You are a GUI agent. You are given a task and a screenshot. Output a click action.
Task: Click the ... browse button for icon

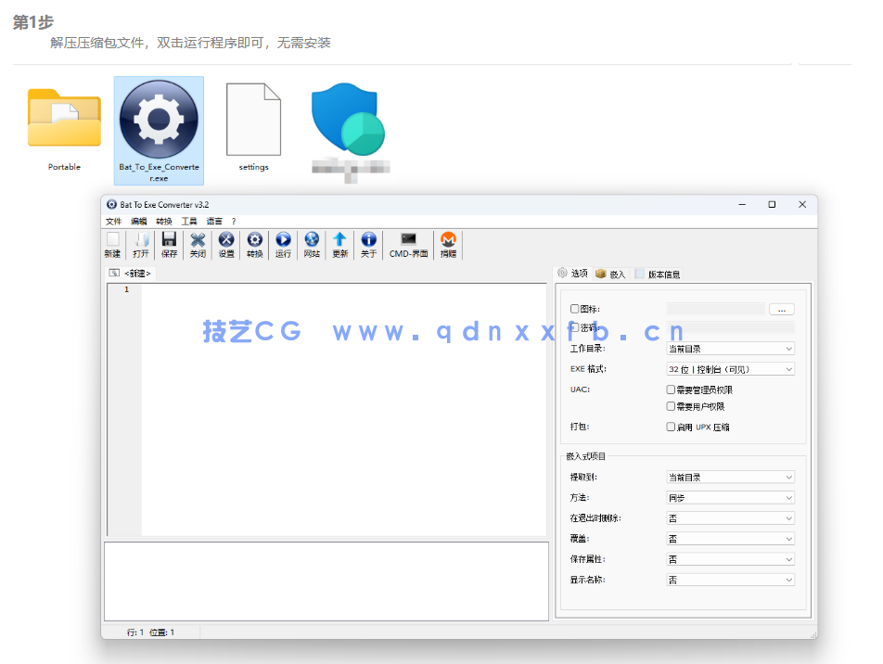pyautogui.click(x=780, y=308)
